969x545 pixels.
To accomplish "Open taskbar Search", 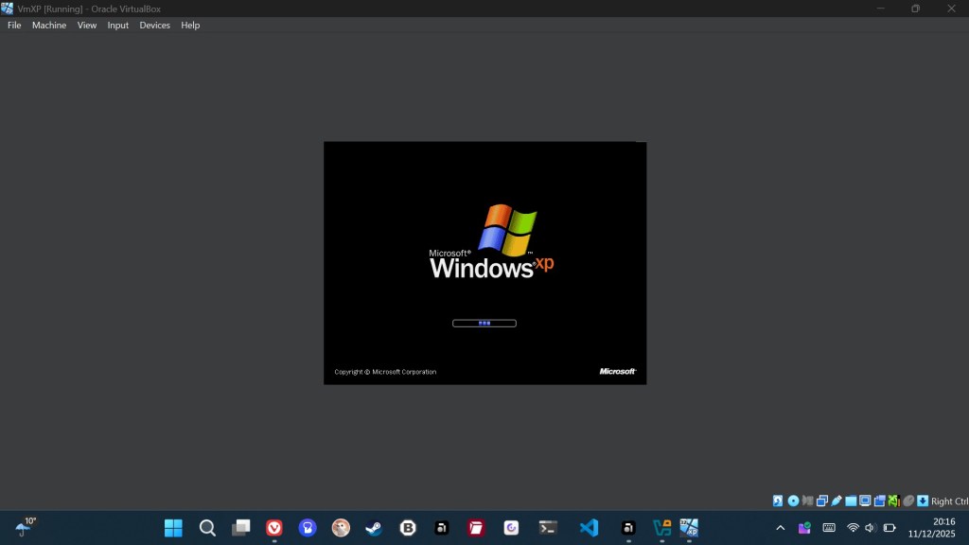I will [207, 528].
